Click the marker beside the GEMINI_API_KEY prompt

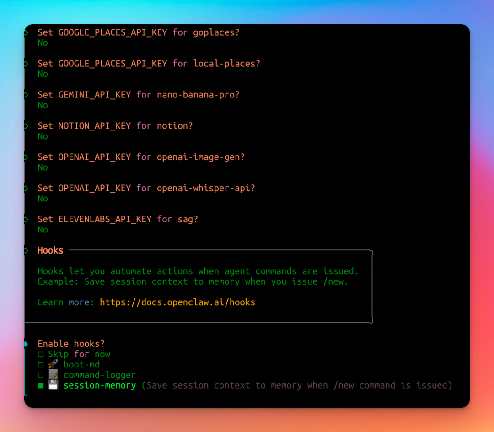point(27,95)
